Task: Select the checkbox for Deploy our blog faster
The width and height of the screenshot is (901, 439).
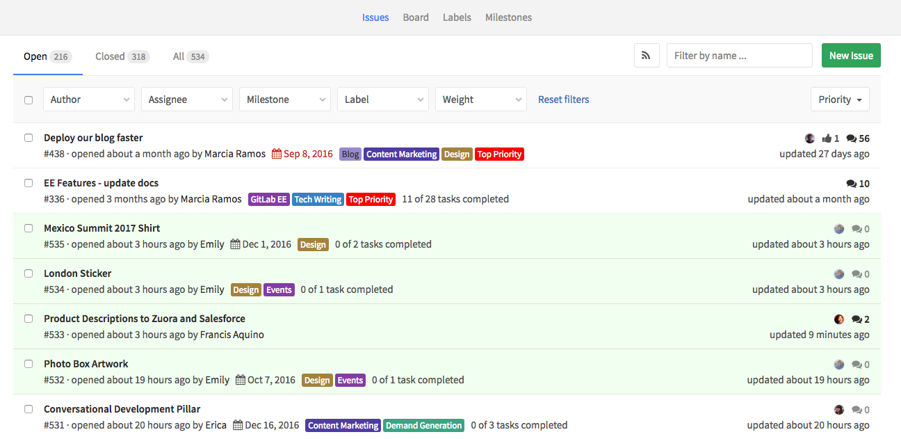Action: (x=29, y=138)
